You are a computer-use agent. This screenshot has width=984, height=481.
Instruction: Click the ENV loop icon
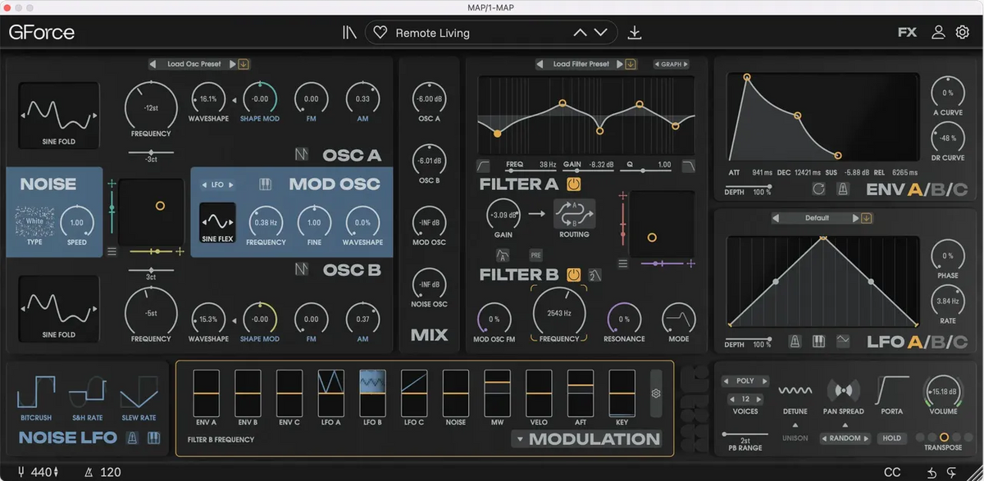click(818, 189)
